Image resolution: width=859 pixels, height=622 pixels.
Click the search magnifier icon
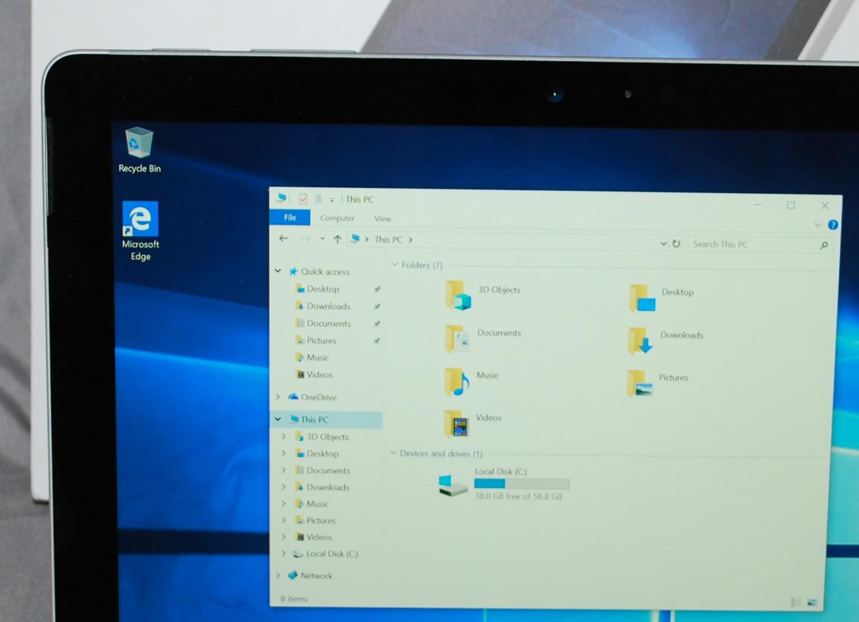point(824,245)
